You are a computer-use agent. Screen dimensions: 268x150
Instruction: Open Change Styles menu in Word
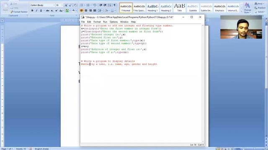(247, 8)
